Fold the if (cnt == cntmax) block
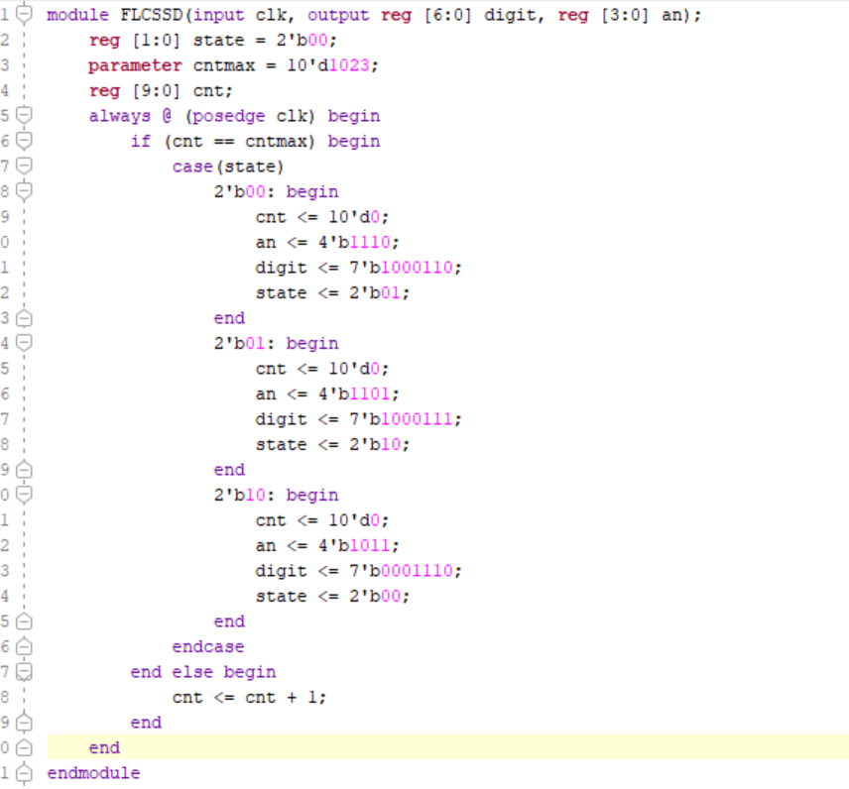This screenshot has width=849, height=789. (x=25, y=141)
